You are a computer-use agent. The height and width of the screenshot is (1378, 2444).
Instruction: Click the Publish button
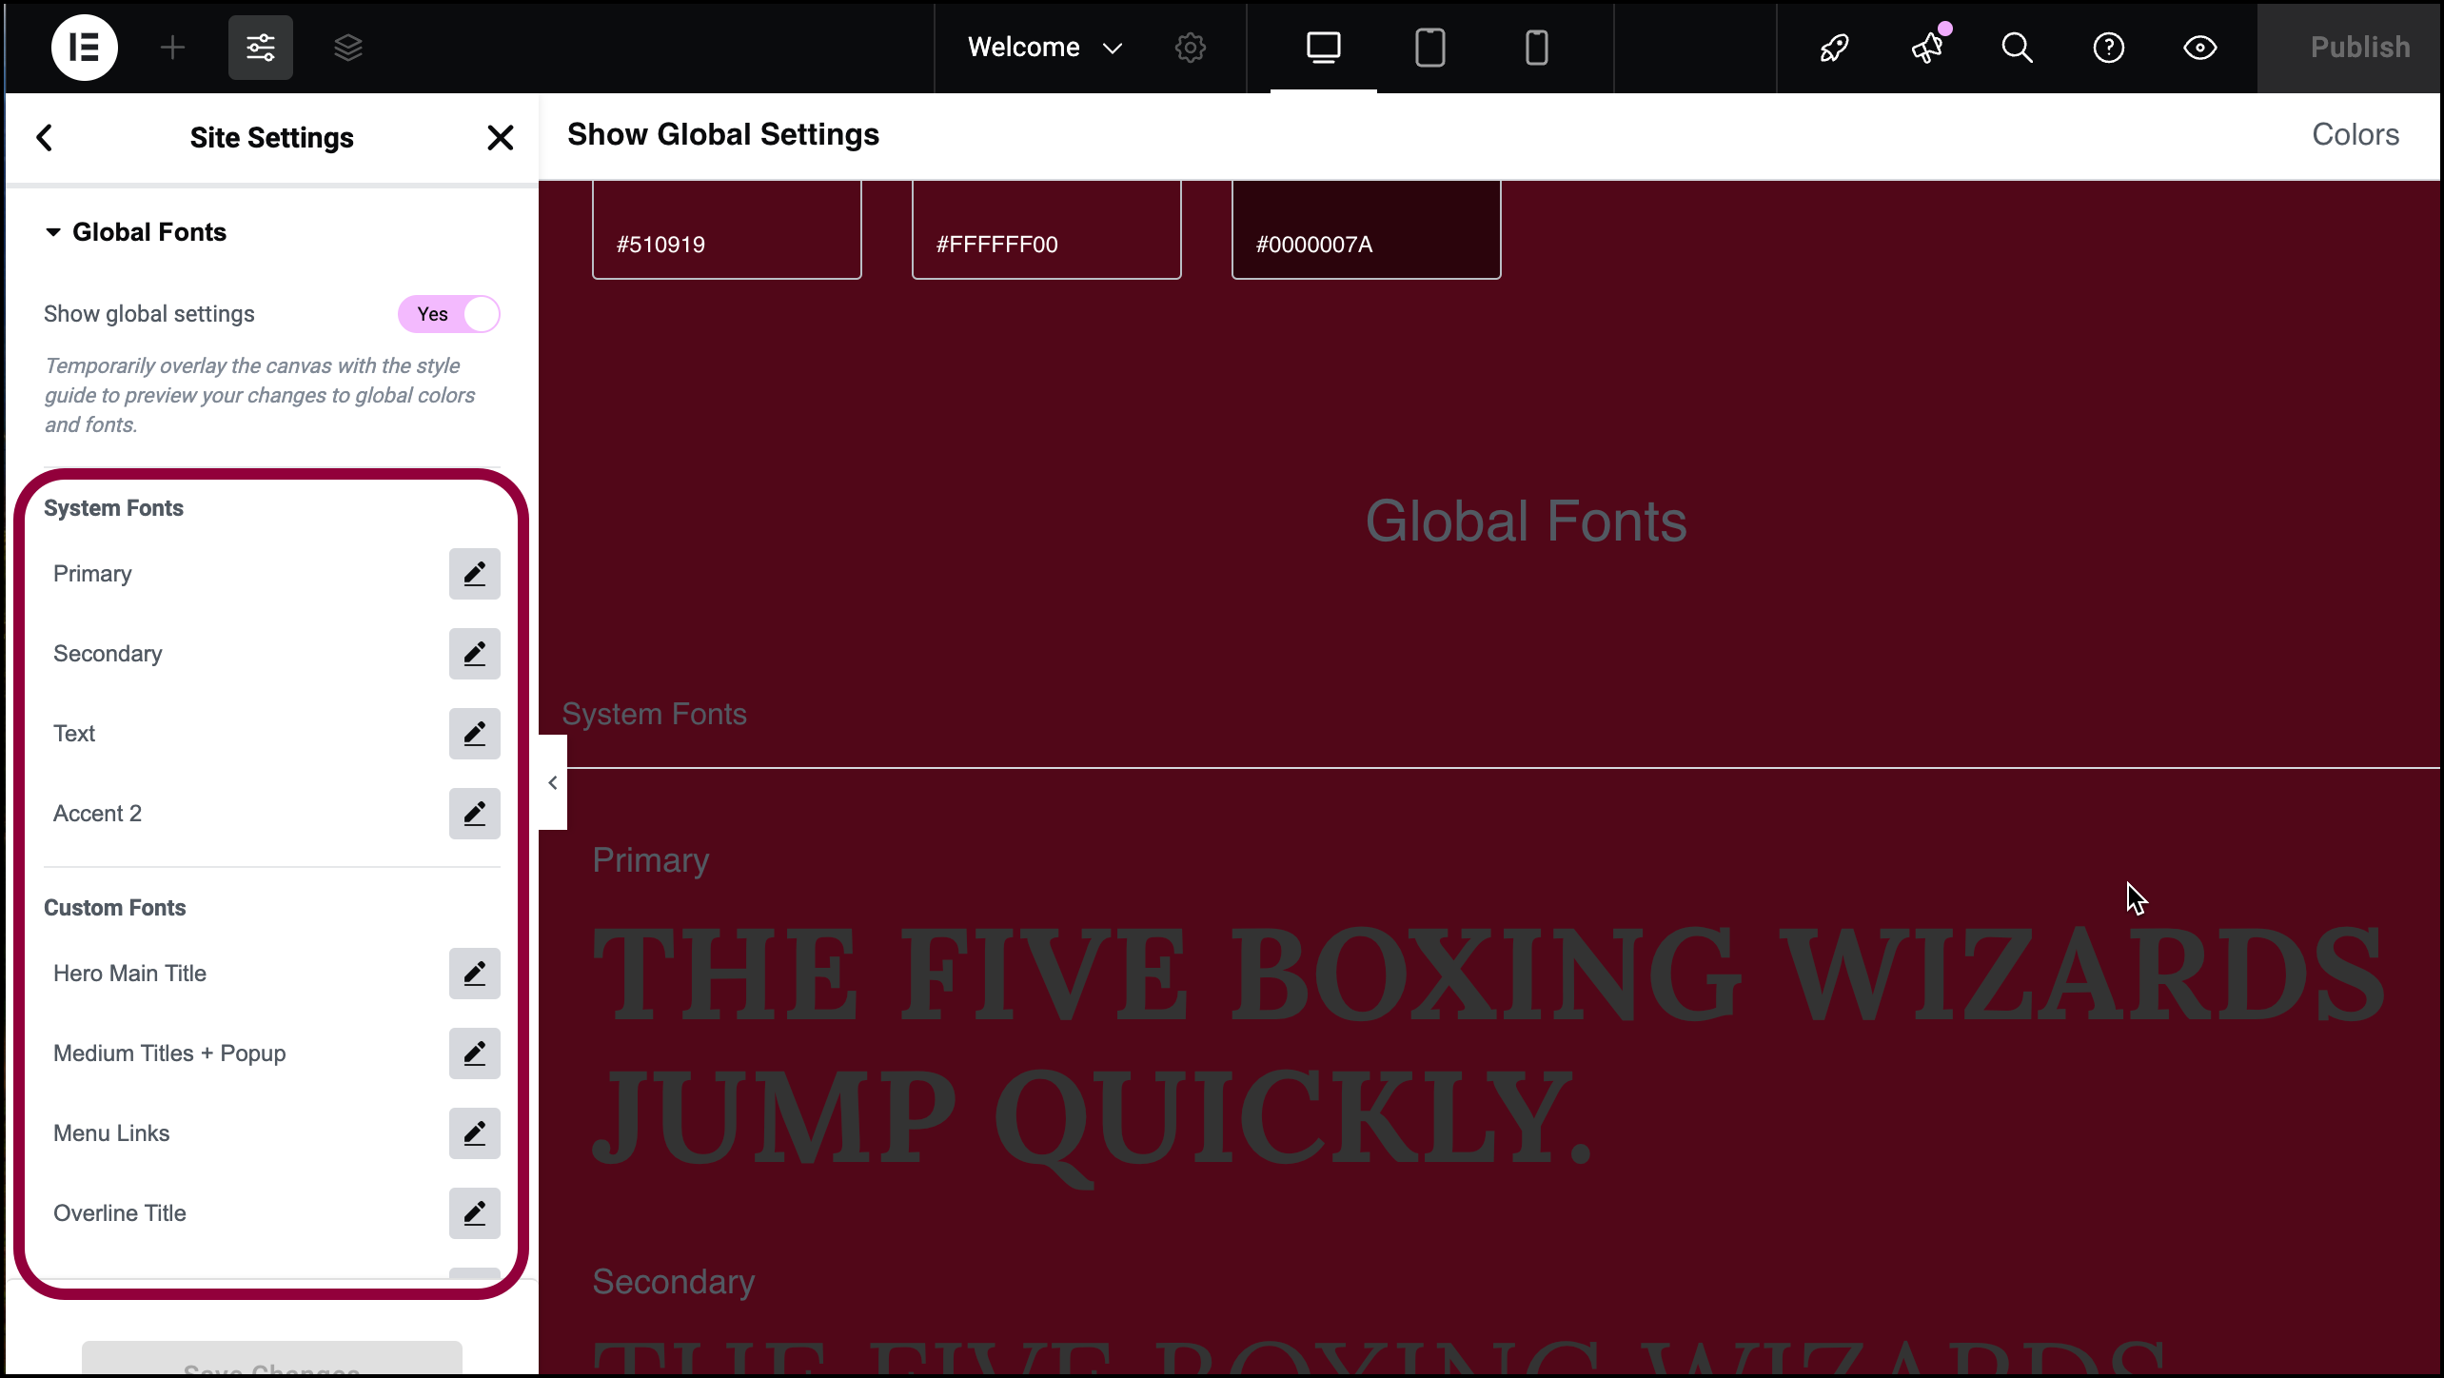point(2351,48)
